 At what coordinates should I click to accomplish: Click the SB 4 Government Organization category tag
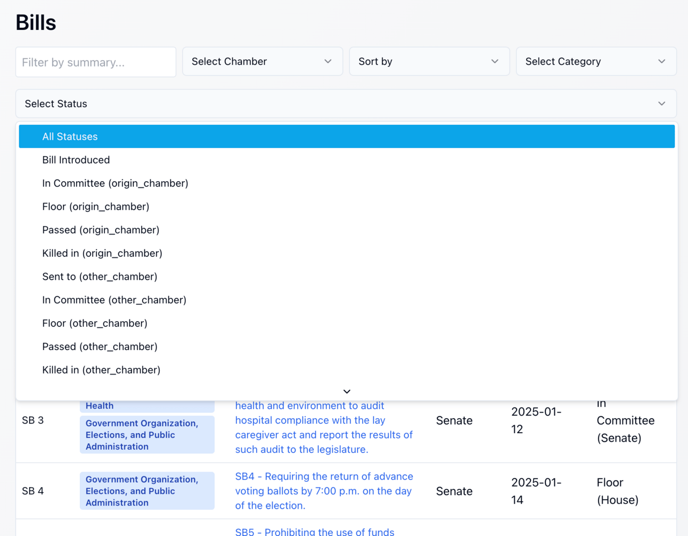tap(147, 491)
